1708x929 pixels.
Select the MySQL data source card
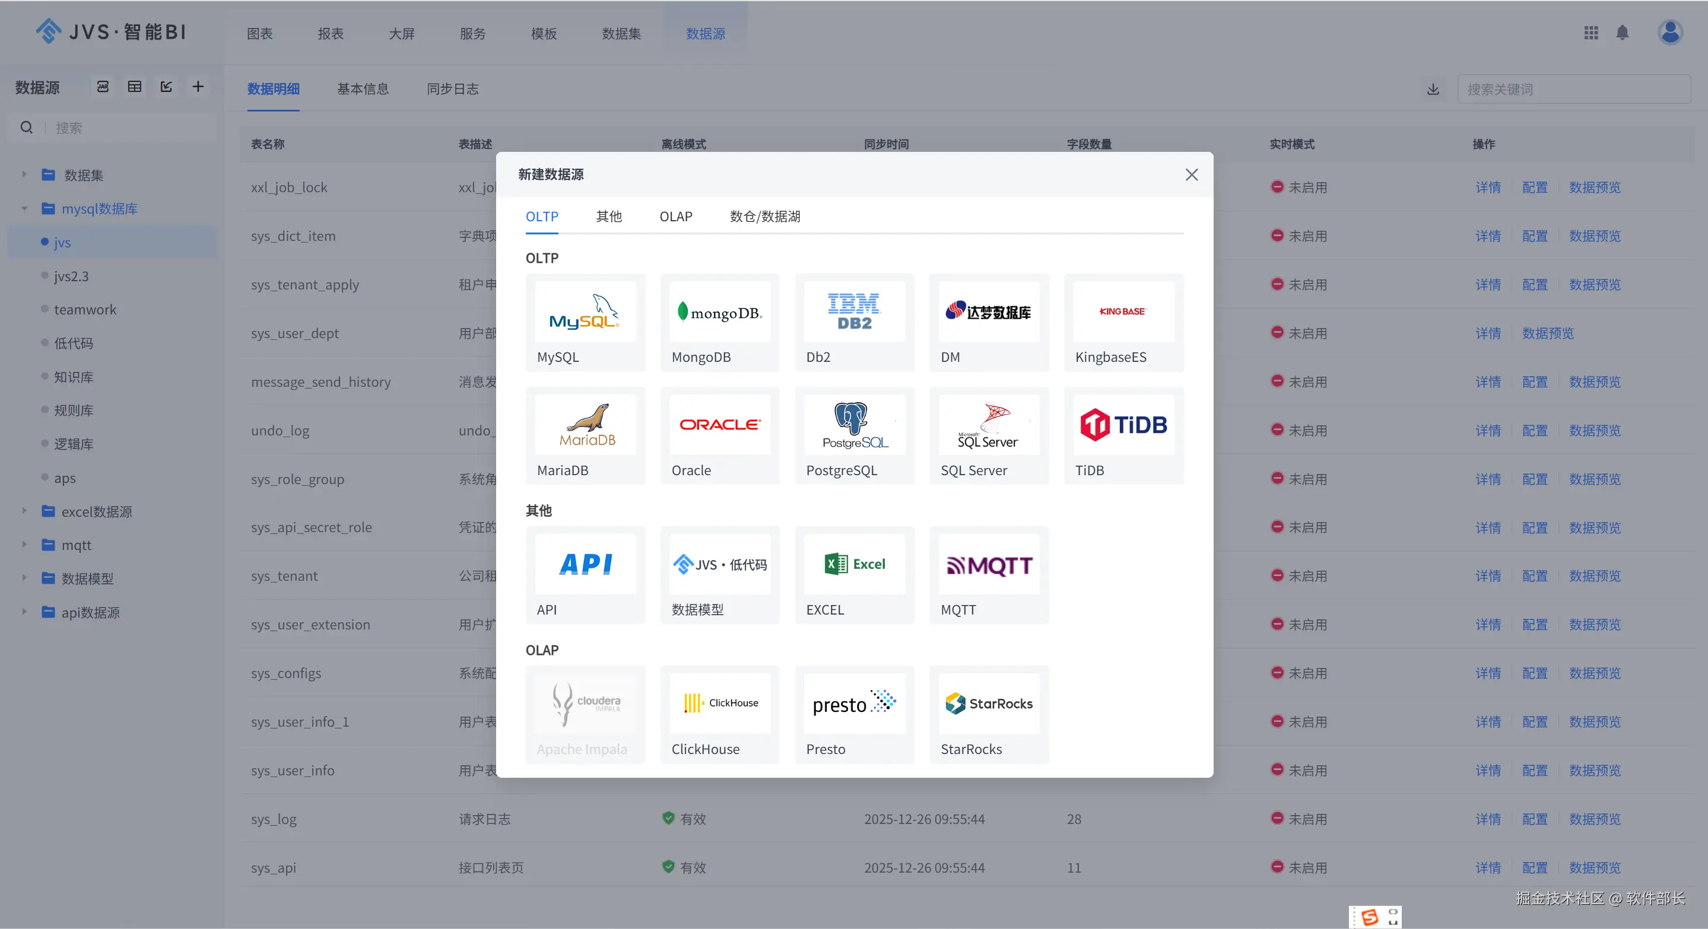(585, 322)
